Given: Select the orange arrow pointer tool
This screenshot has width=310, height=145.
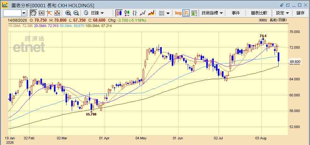Looking at the screenshot, I should click(49, 13).
